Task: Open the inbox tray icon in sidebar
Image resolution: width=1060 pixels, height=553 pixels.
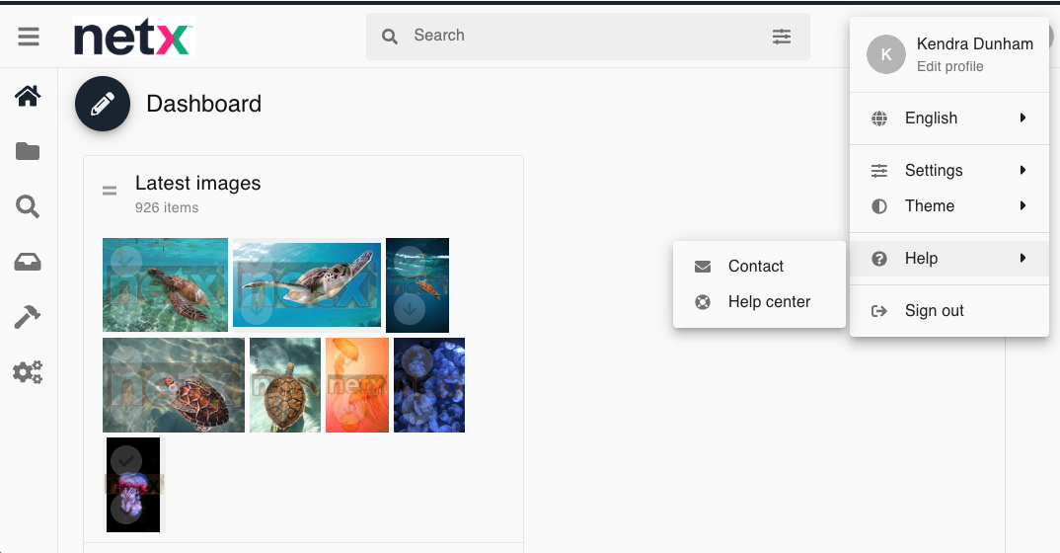Action: coord(28,262)
